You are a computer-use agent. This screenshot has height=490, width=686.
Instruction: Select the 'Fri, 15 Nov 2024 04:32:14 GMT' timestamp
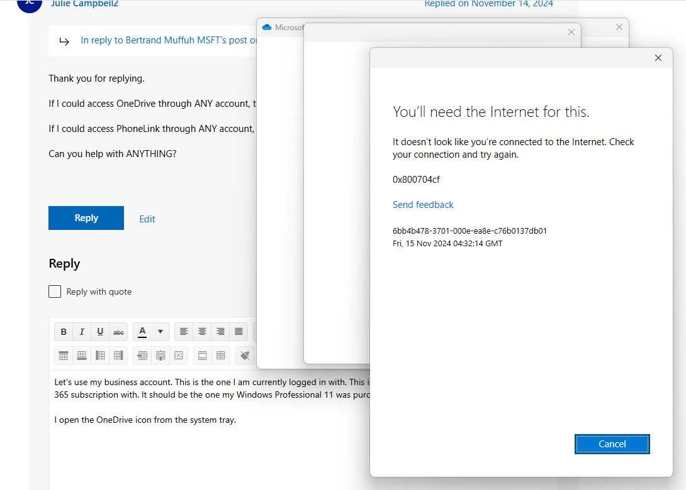tap(447, 244)
